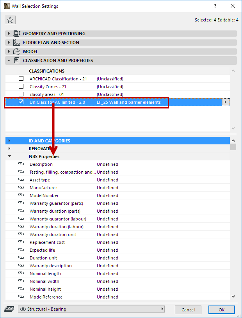This screenshot has height=318, width=242.
Task: Check the Classify Zones - 21 checkbox
Action: coord(21,86)
